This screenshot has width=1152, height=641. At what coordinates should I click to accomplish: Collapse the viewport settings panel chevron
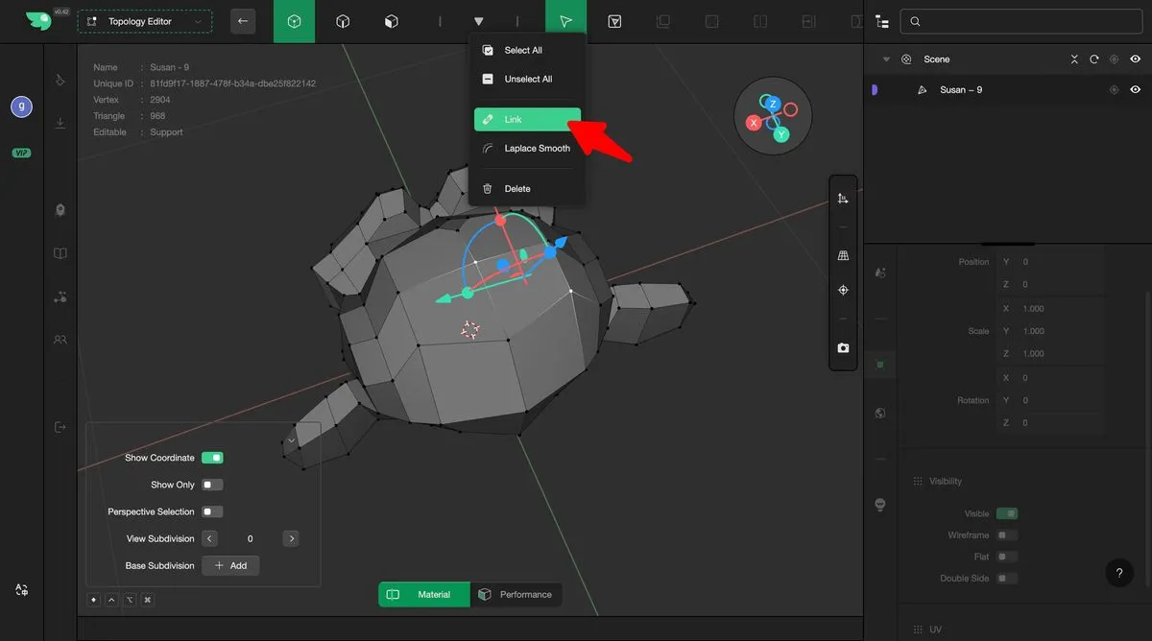(291, 439)
